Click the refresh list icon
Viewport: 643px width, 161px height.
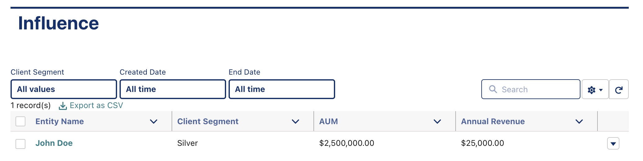click(x=619, y=89)
